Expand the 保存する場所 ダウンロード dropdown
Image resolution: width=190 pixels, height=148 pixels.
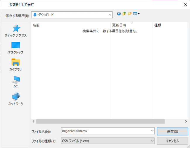(x=110, y=15)
